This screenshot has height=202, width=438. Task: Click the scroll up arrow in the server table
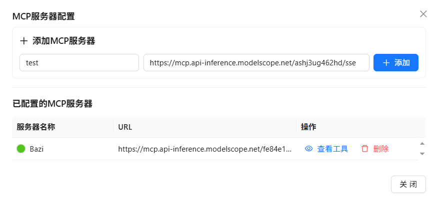422,144
